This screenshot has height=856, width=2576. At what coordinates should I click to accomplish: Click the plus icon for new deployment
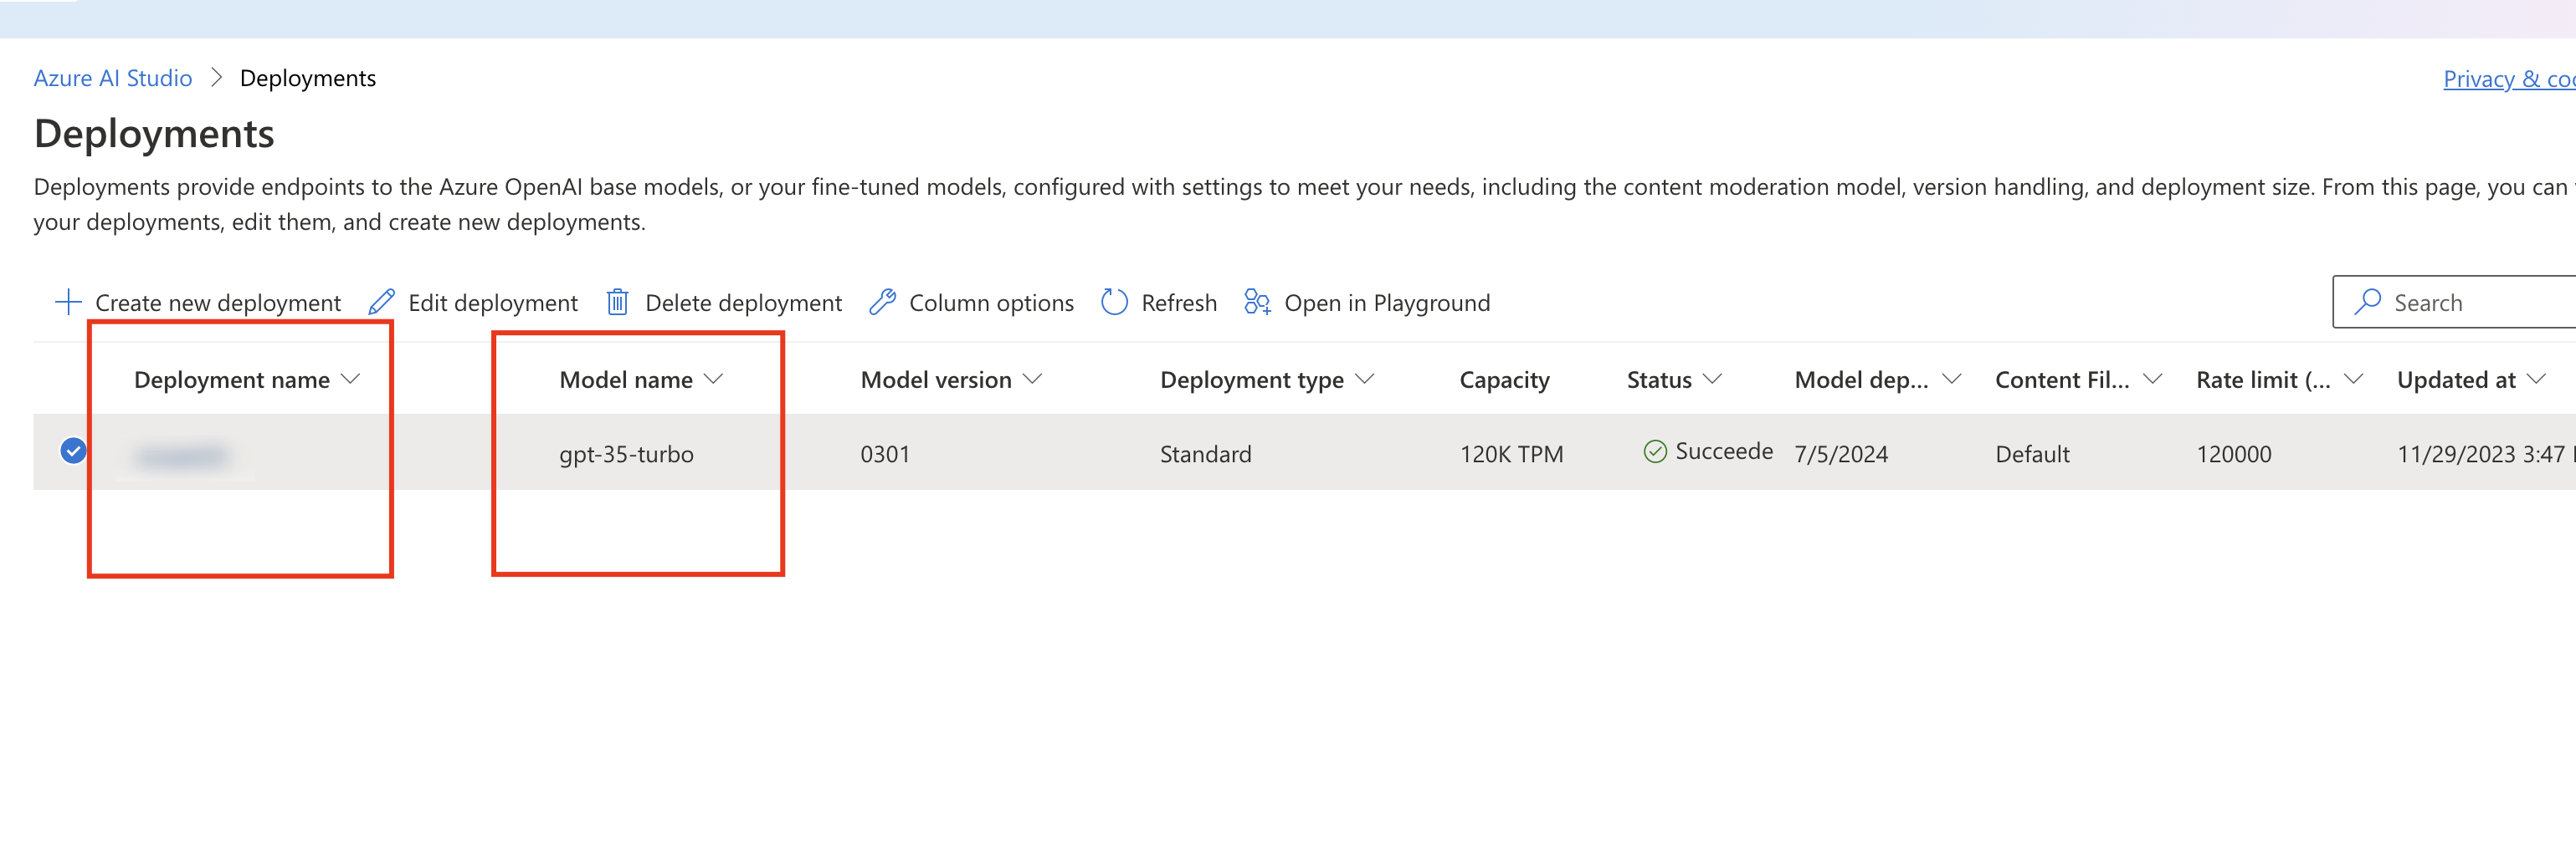(68, 303)
